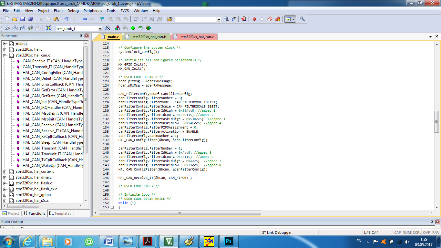Pin the Functions panel with pushpin

(81, 36)
